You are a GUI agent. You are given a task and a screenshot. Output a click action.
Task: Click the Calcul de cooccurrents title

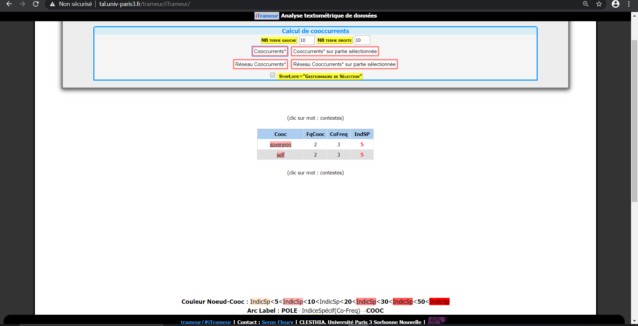pyautogui.click(x=315, y=31)
